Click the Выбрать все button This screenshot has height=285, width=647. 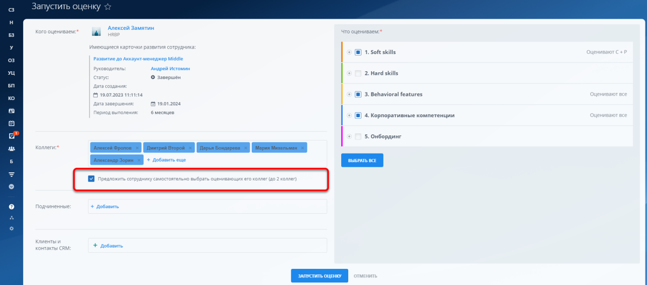362,160
